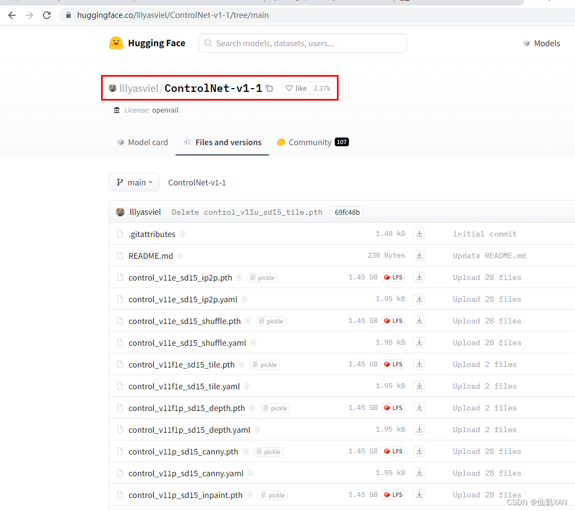Click the search magnifier in the search bar

tap(208, 43)
